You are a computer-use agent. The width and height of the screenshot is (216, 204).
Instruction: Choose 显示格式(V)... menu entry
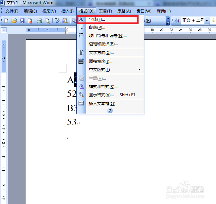[x=110, y=95]
